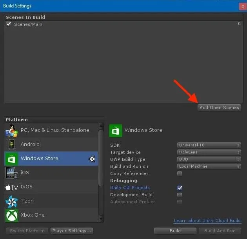This screenshot has width=247, height=239.
Task: Click the Tizen pinwheel platform icon
Action: [x=12, y=201]
